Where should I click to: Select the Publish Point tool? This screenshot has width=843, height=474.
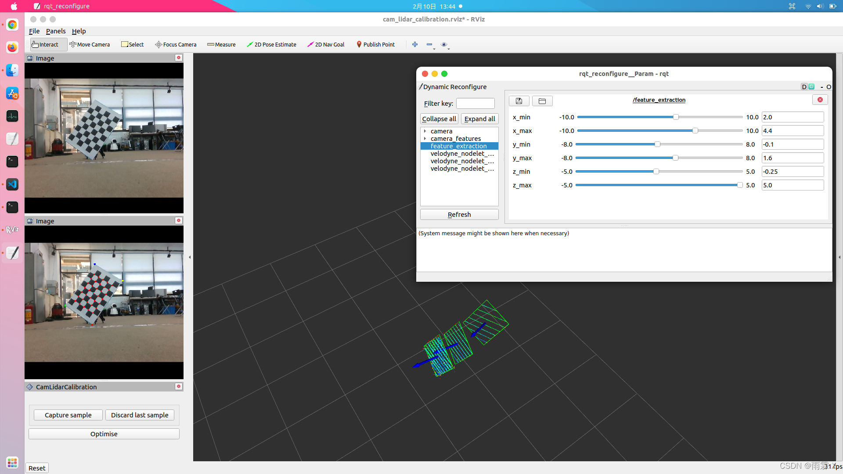point(375,44)
